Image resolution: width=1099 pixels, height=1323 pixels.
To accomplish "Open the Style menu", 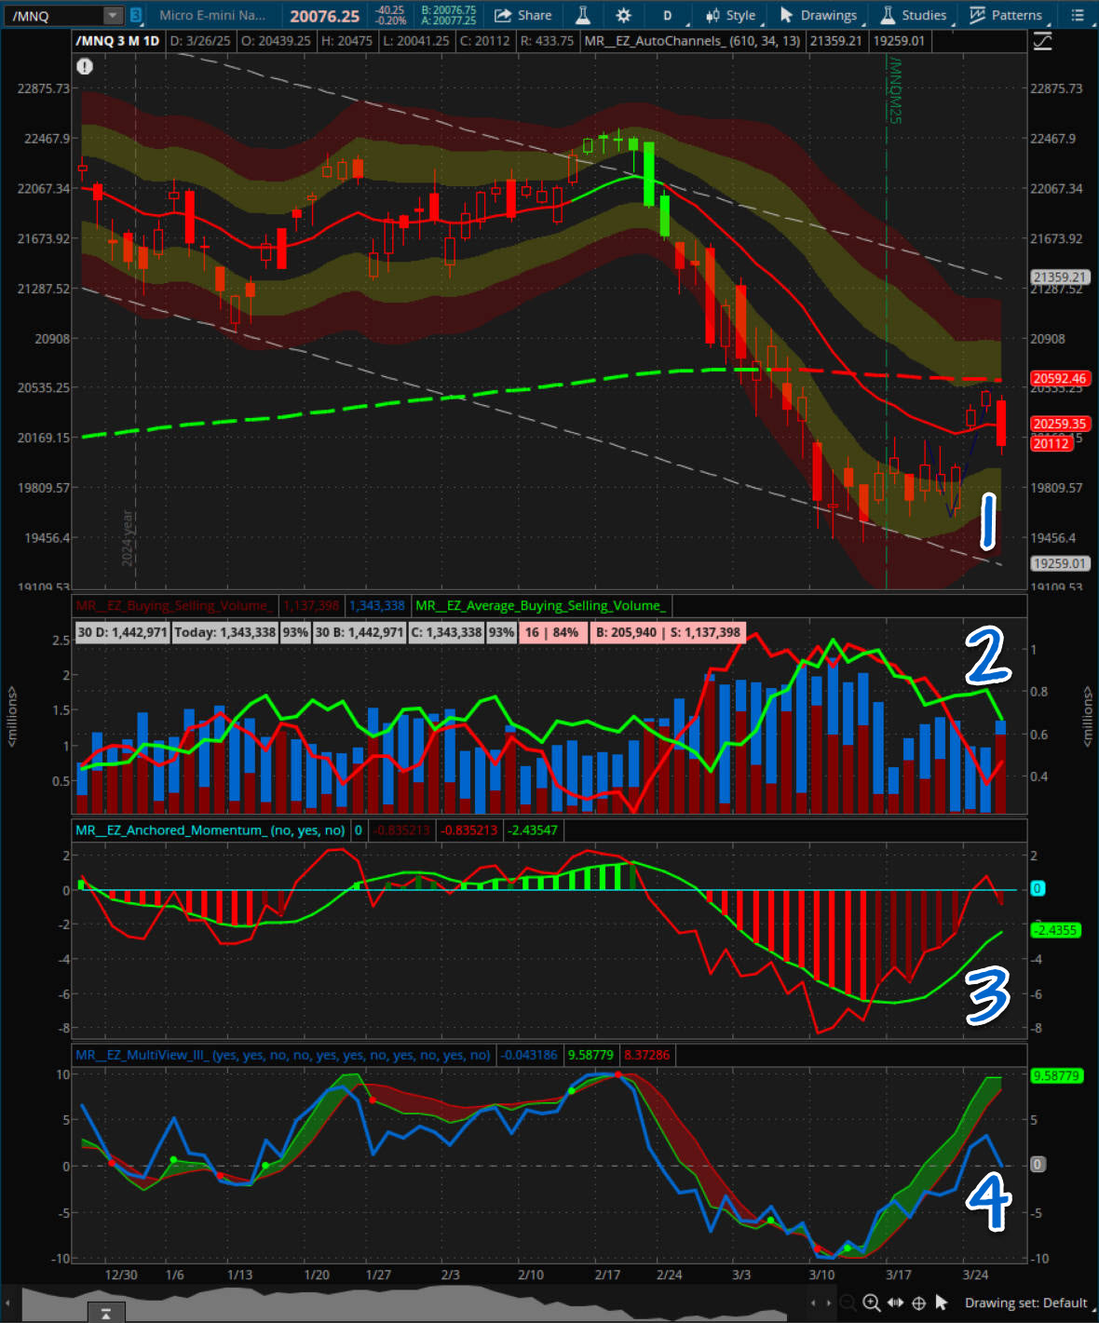I will point(731,15).
